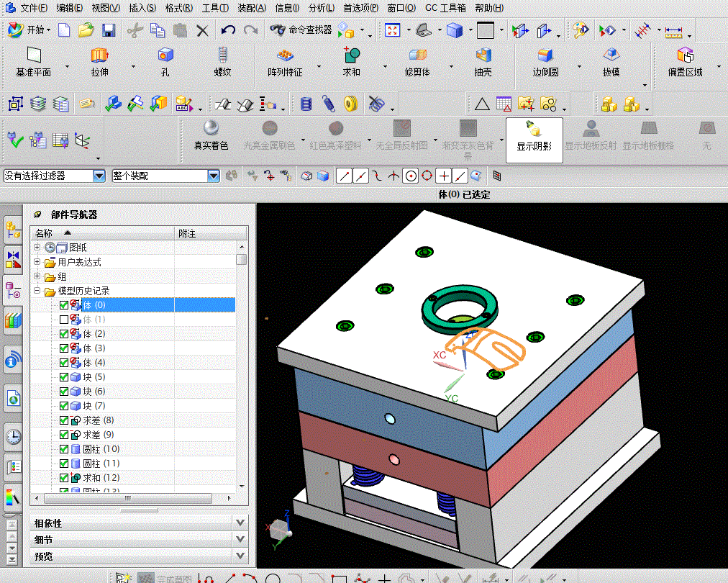This screenshot has width=728, height=583.
Task: Open the 分析(L) menu
Action: [322, 8]
